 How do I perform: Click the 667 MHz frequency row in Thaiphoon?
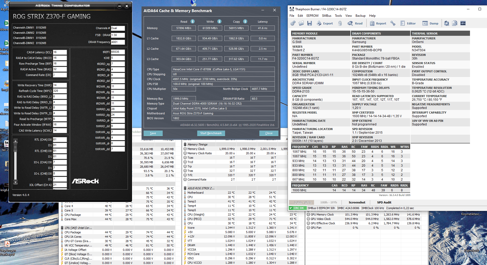(351, 179)
